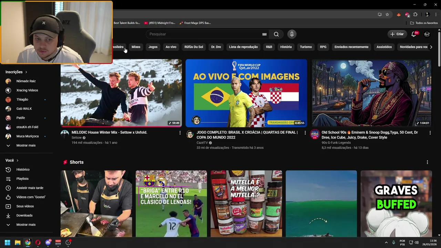Open the MetaMask fox extension
Screen dimensions: 441x248
click(x=399, y=14)
